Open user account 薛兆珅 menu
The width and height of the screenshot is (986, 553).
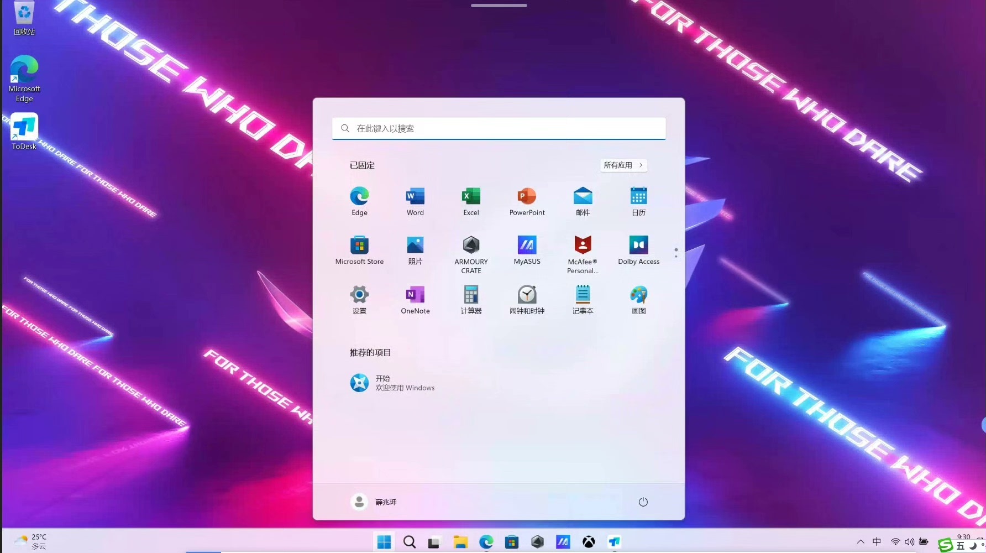pos(374,502)
